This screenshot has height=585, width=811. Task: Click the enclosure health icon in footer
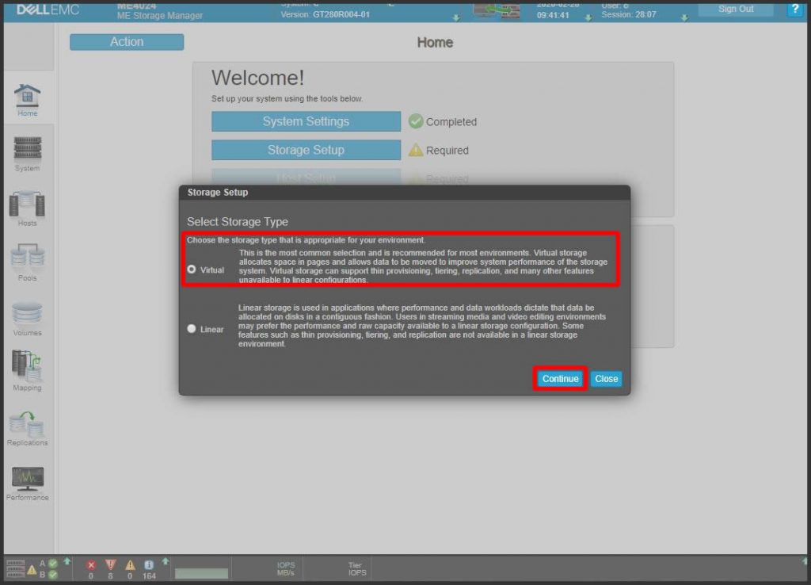pyautogui.click(x=16, y=568)
